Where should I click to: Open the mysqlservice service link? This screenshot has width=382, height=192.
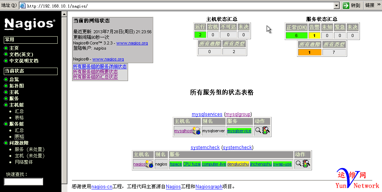pos(239,131)
